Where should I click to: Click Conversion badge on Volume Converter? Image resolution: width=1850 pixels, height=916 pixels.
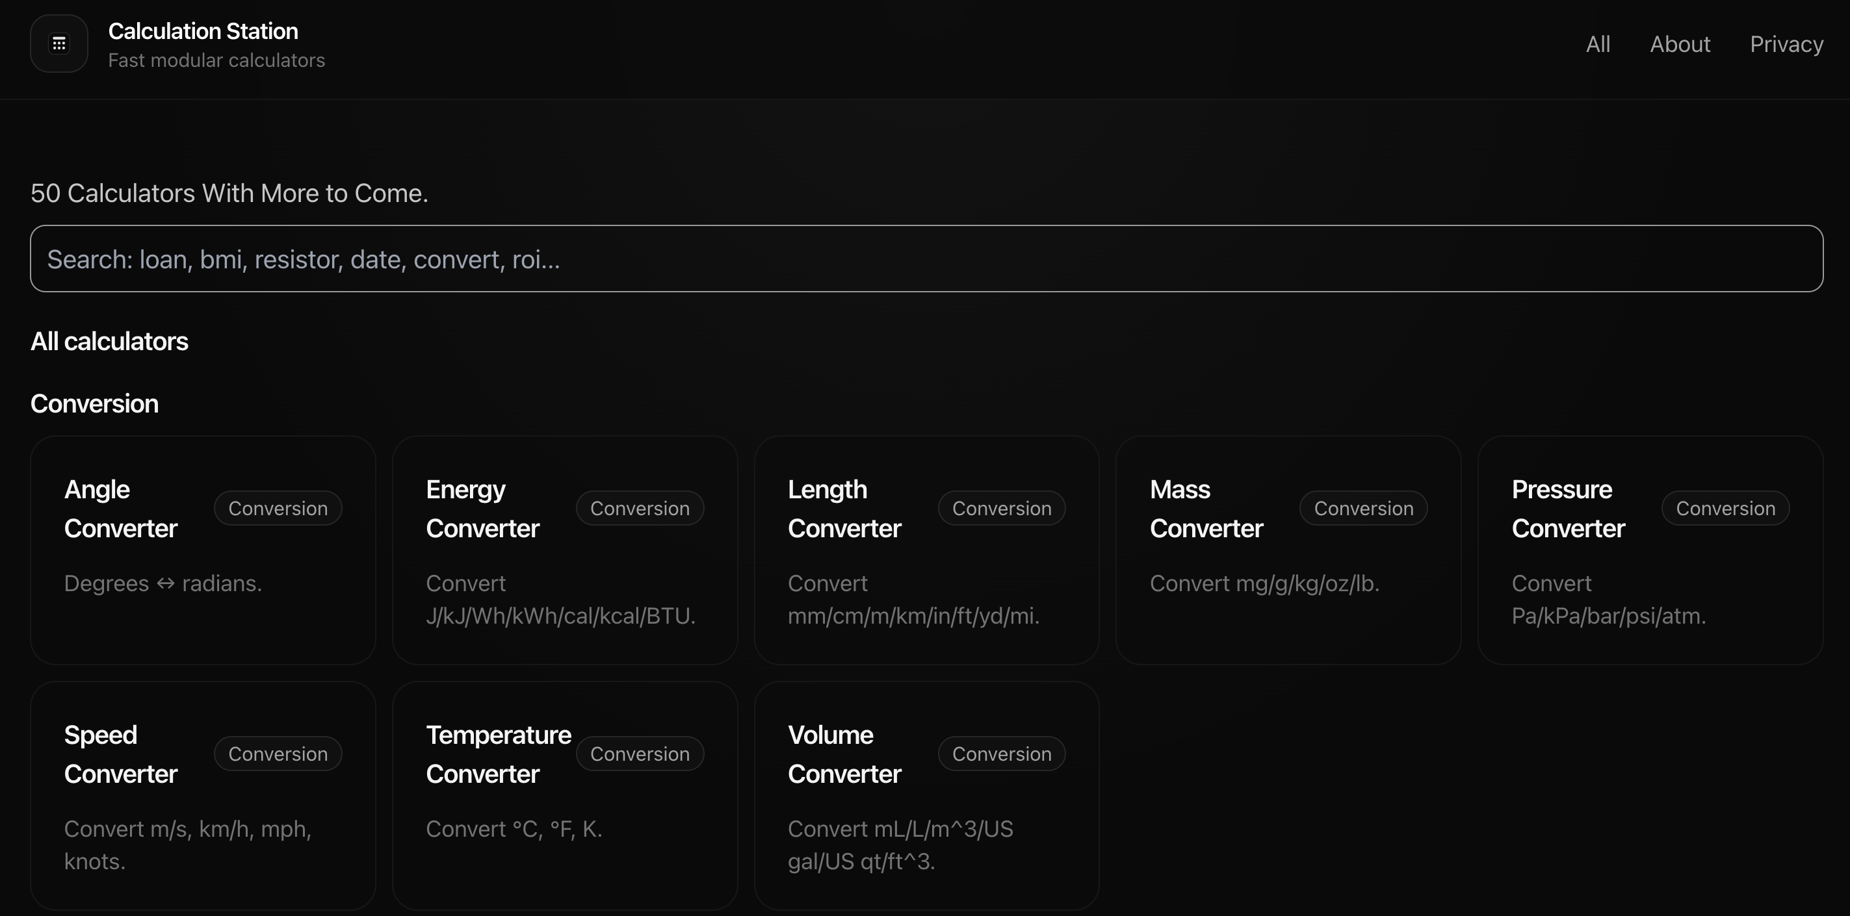pos(1001,754)
